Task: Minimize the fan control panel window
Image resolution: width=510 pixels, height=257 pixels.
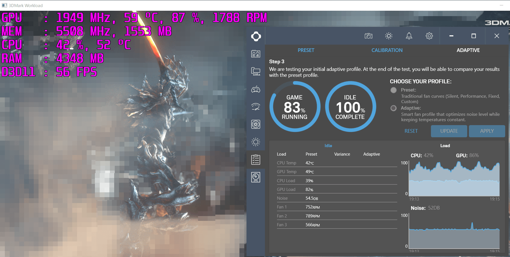Action: click(x=451, y=36)
